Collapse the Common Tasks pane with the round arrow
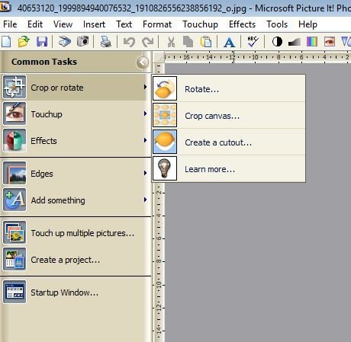The image size is (351, 342). [x=143, y=62]
